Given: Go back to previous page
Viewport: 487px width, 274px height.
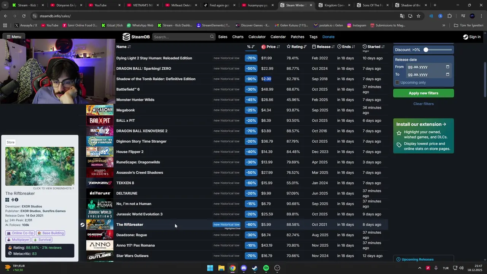Looking at the screenshot, I should click(5, 16).
